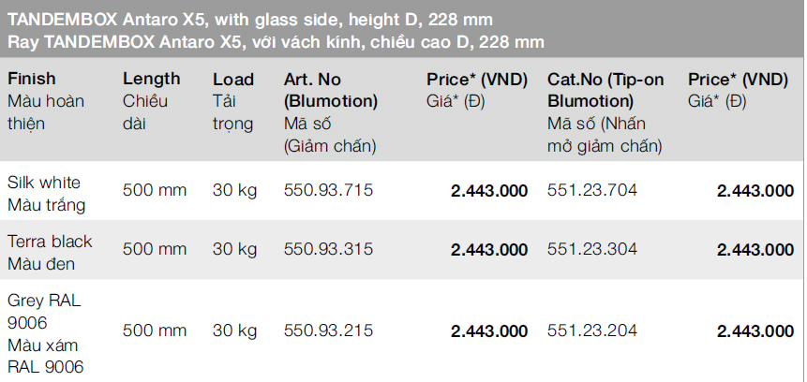Select catalog number 551.23.704
This screenshot has width=807, height=382.
[592, 190]
